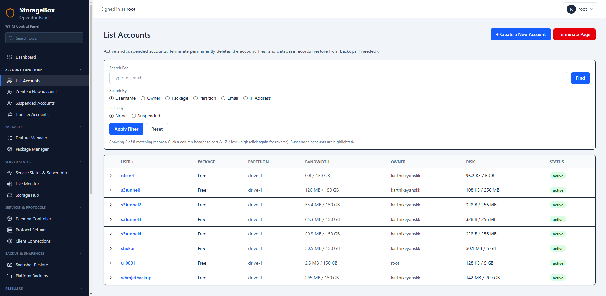
Task: Click the Find button
Action: coord(580,78)
